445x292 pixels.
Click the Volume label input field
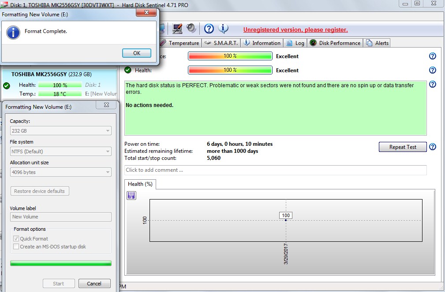61,217
